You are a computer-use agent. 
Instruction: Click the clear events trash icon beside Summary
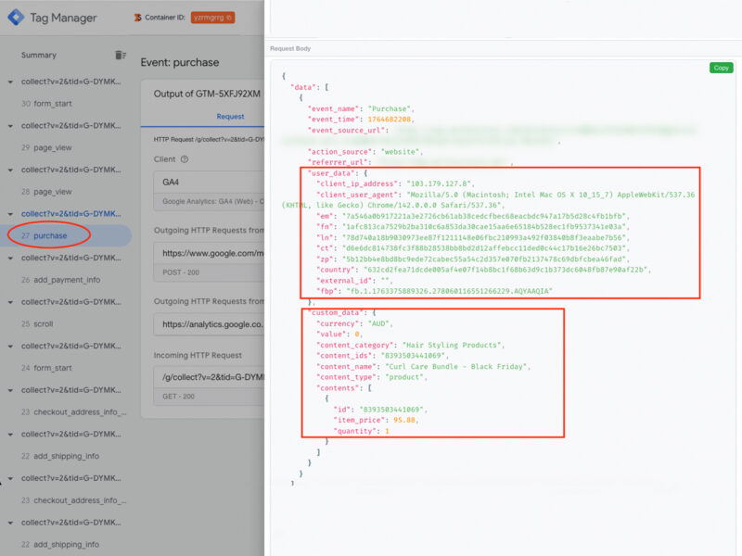coord(120,56)
